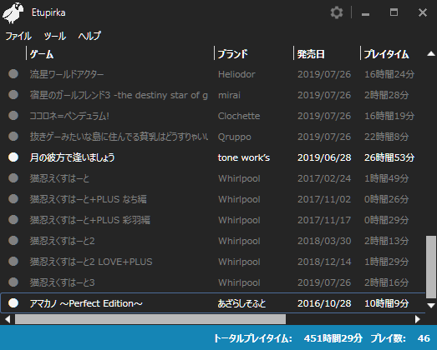Click status dot for 猫忍えくすはーと 2017/02/24 row
The height and width of the screenshot is (350, 437).
point(13,178)
